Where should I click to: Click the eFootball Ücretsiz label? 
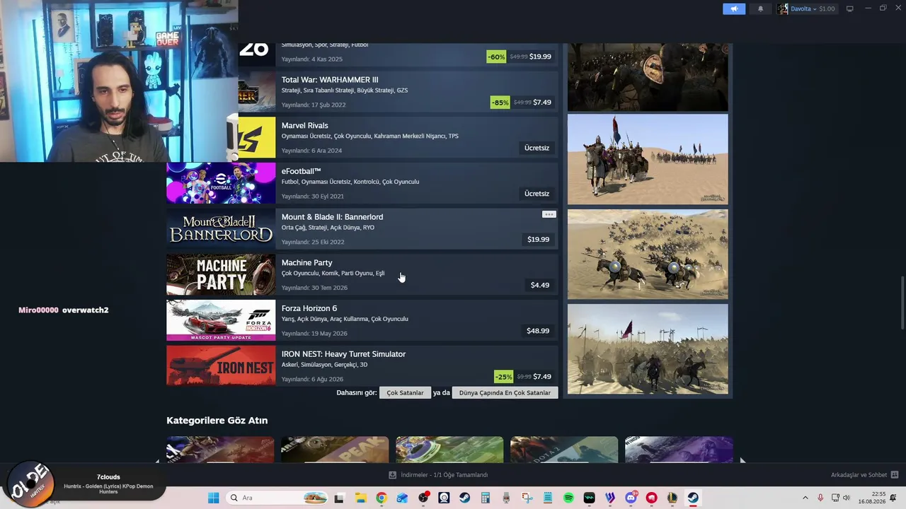[537, 194]
